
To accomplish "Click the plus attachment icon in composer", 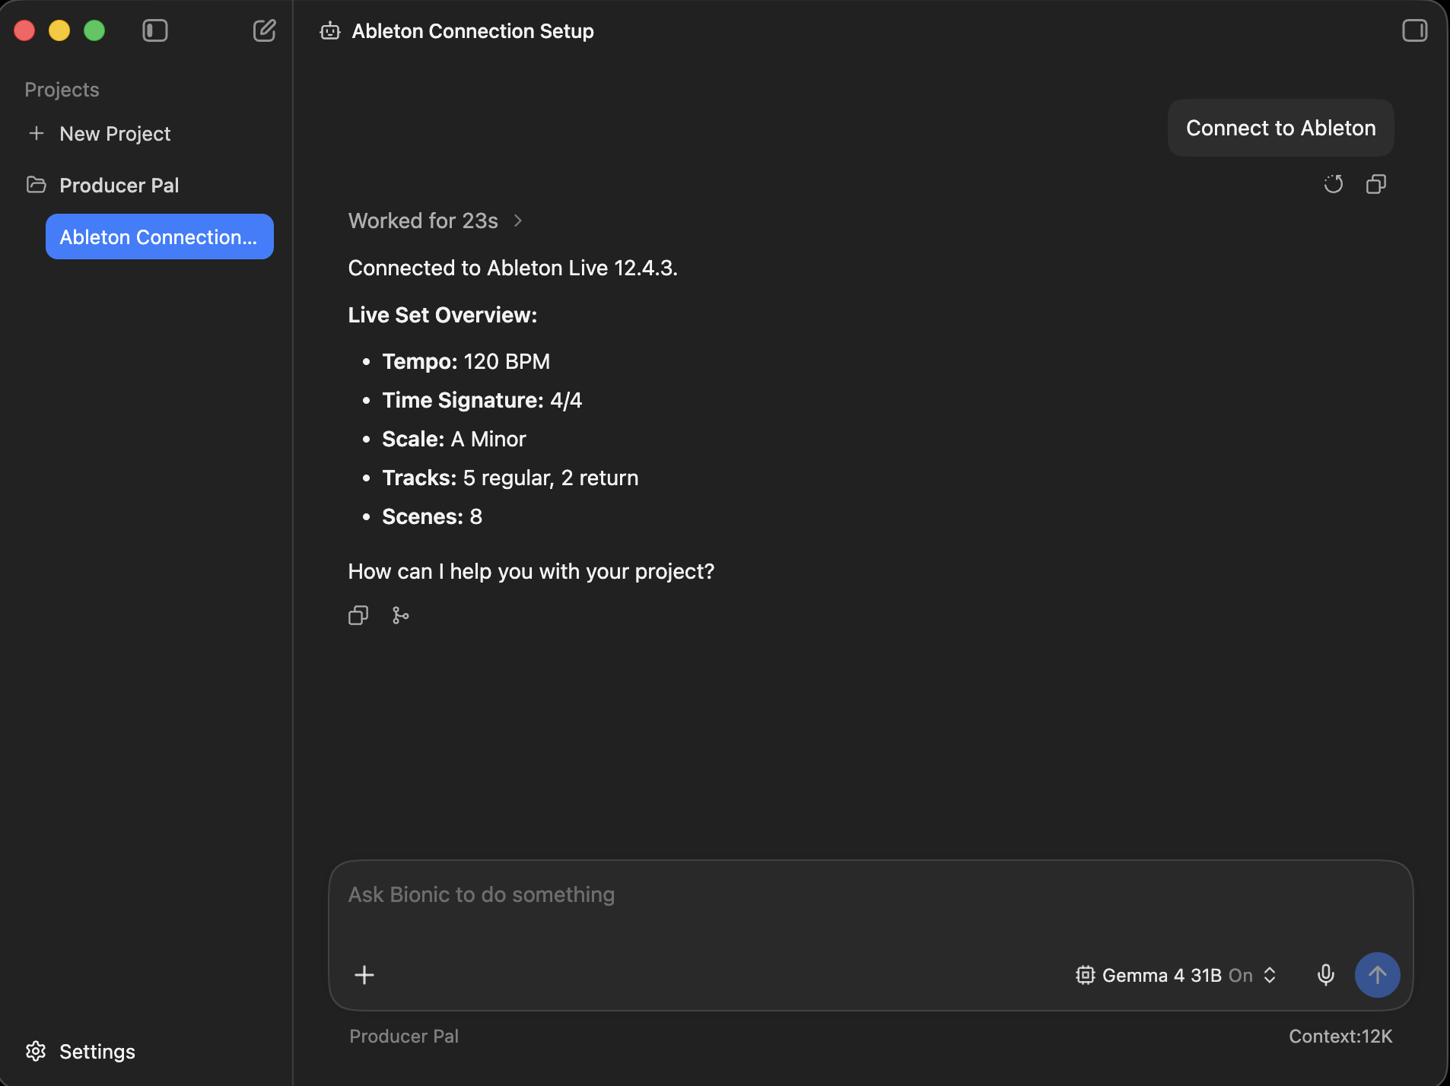I will tap(364, 975).
